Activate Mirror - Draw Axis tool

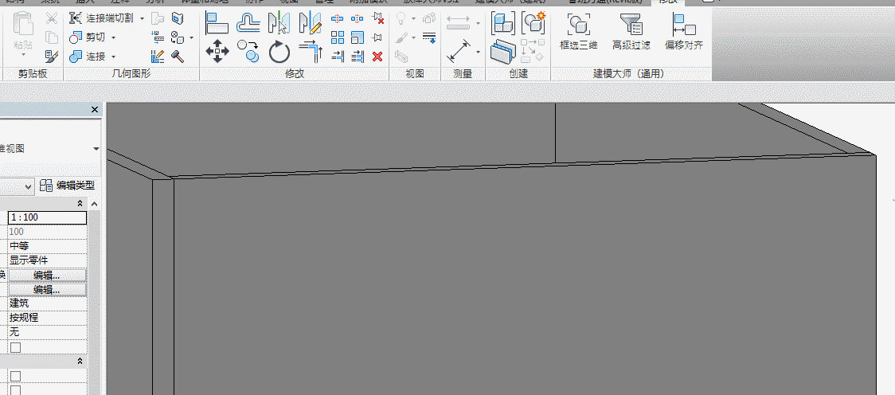(x=311, y=23)
